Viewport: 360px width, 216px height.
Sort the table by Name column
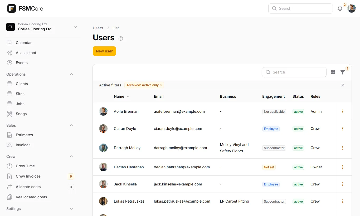tap(121, 96)
